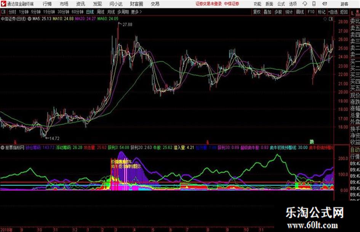This screenshot has width=360, height=232.
Task: Click the MA5: 25.13 indicator value
Action: pyautogui.click(x=42, y=19)
